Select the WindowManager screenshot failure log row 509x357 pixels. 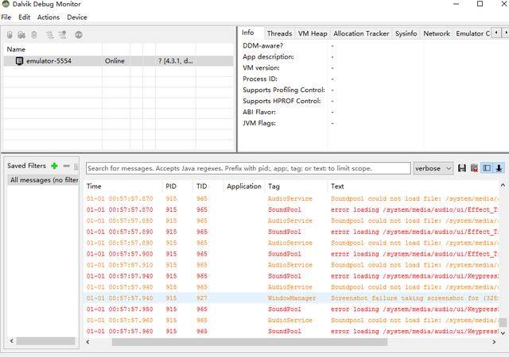pyautogui.click(x=292, y=298)
